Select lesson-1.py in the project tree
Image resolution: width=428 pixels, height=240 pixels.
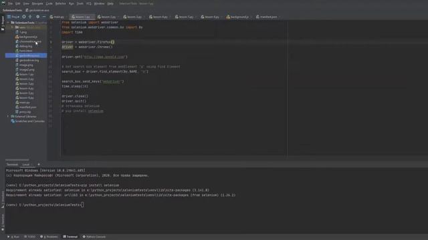(x=25, y=74)
